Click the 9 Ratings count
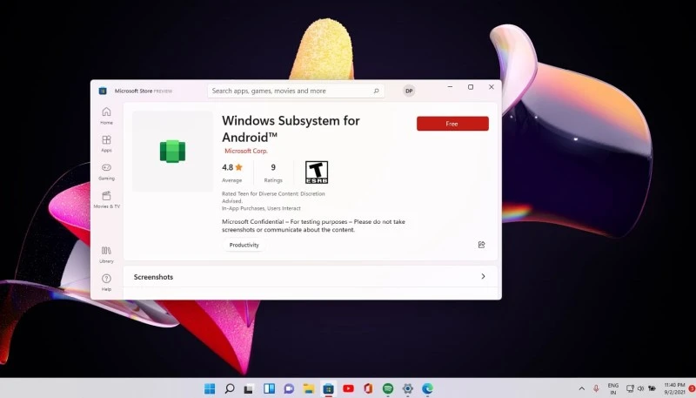 [x=273, y=172]
